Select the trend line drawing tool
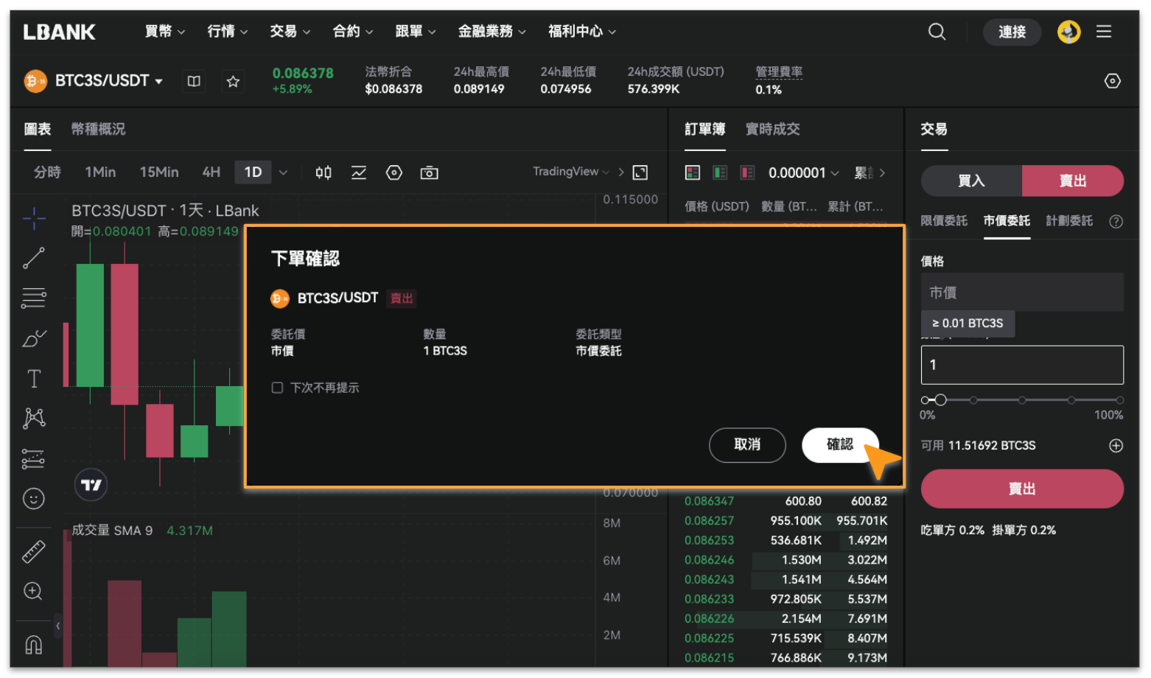This screenshot has width=1151, height=678. pyautogui.click(x=34, y=258)
